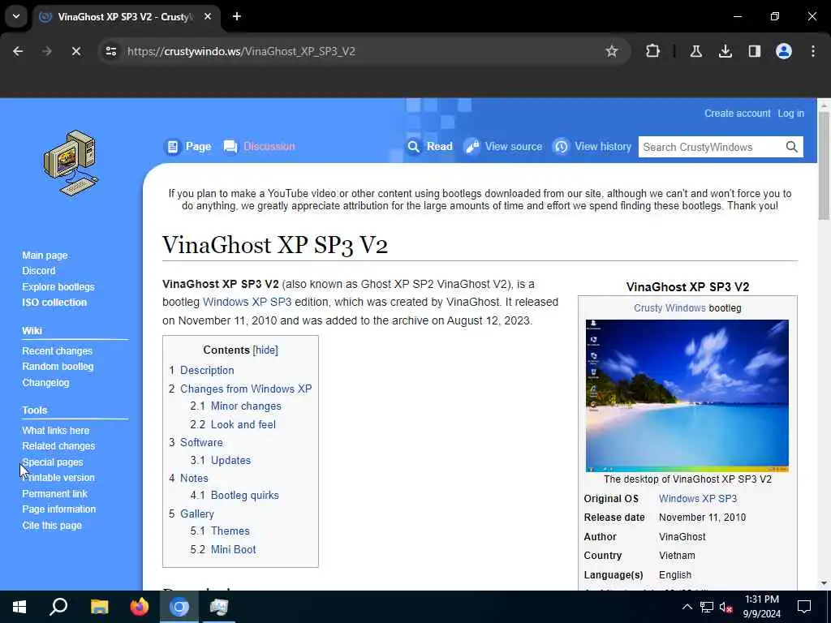831x623 pixels.
Task: Toggle the browser side panel icon
Action: 754,51
